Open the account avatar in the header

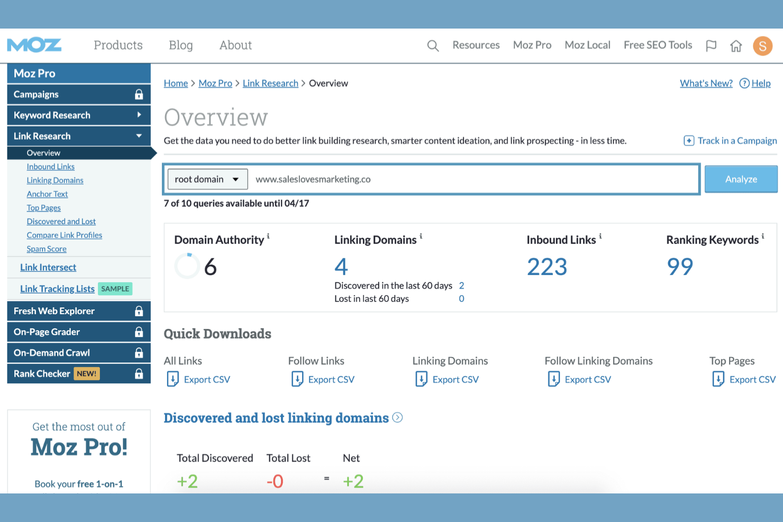click(x=762, y=46)
